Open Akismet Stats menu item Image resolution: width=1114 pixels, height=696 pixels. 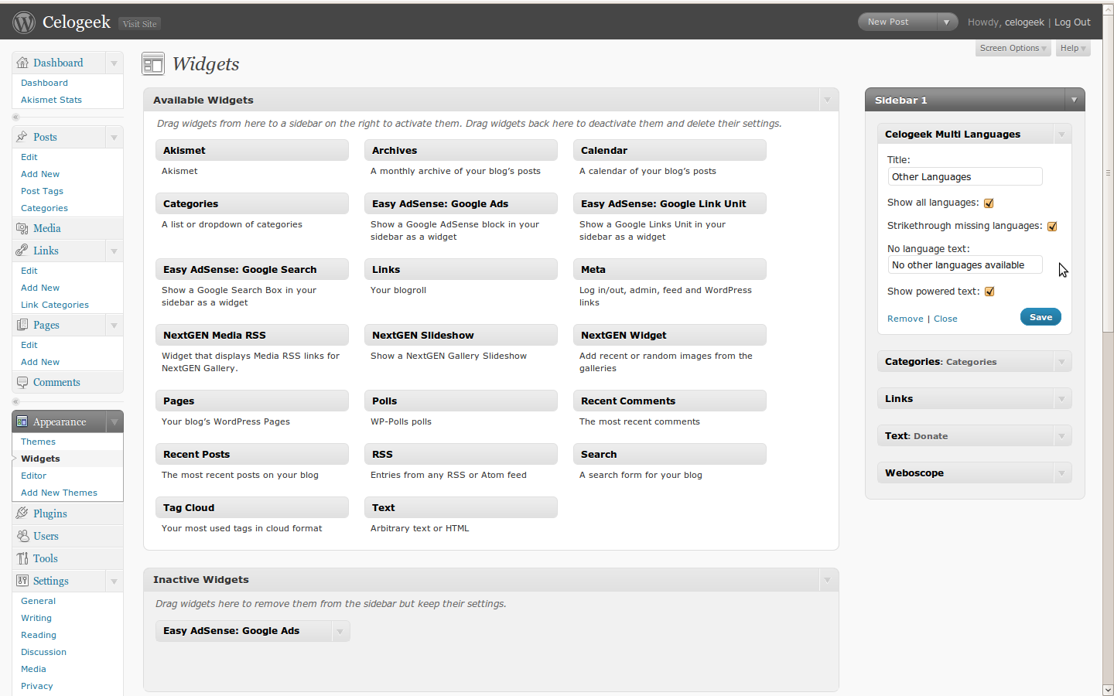[x=51, y=100]
